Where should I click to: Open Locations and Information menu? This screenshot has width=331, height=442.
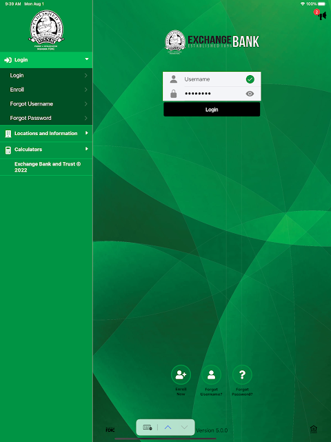46,133
